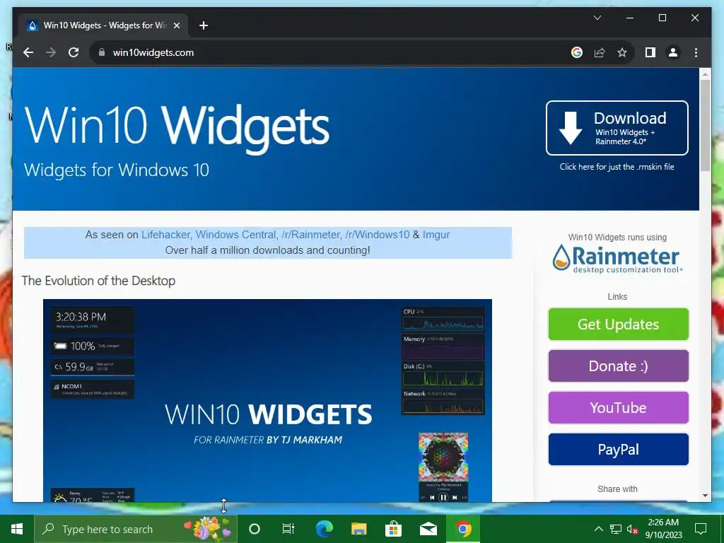Open Chrome side panel
This screenshot has height=543, width=724.
coord(650,52)
